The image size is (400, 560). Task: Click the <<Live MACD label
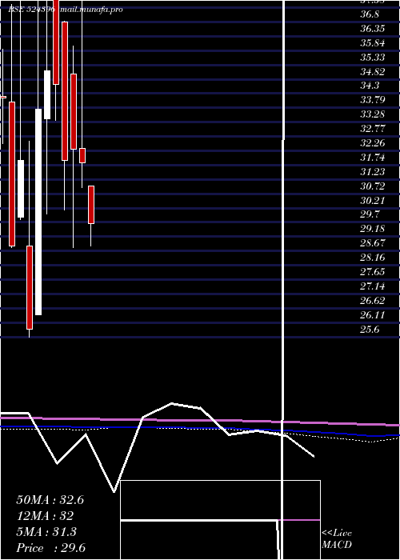pyautogui.click(x=337, y=539)
